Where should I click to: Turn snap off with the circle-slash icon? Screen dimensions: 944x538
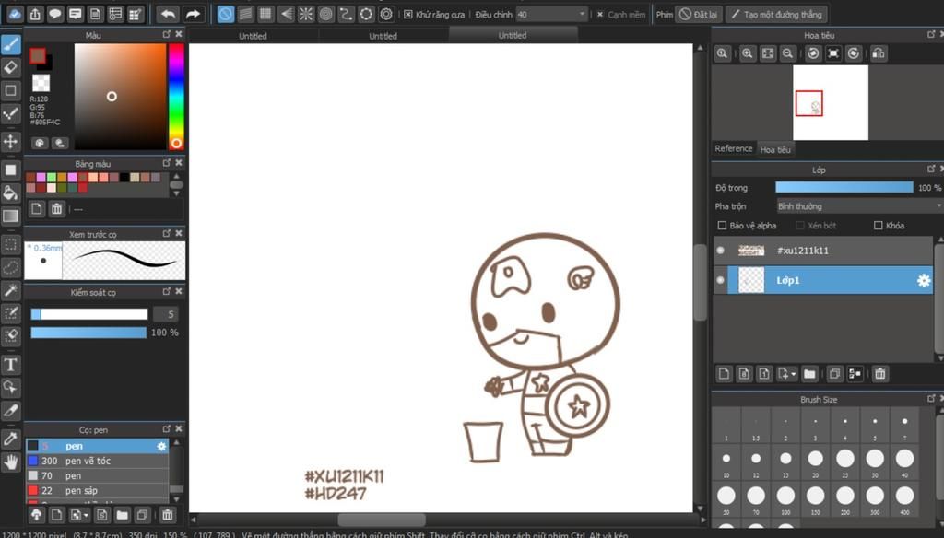(225, 14)
